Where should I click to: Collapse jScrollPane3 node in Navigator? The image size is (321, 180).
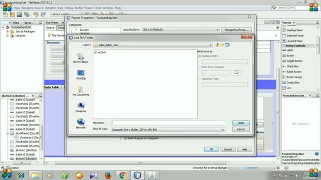coord(8,133)
